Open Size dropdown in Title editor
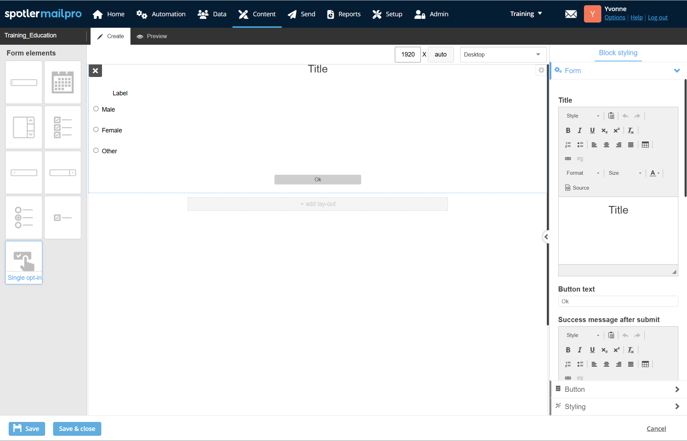The image size is (687, 441). point(625,173)
